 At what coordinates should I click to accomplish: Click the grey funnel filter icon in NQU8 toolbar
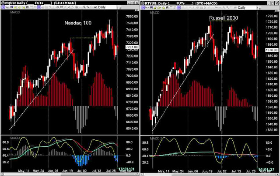(35, 7)
